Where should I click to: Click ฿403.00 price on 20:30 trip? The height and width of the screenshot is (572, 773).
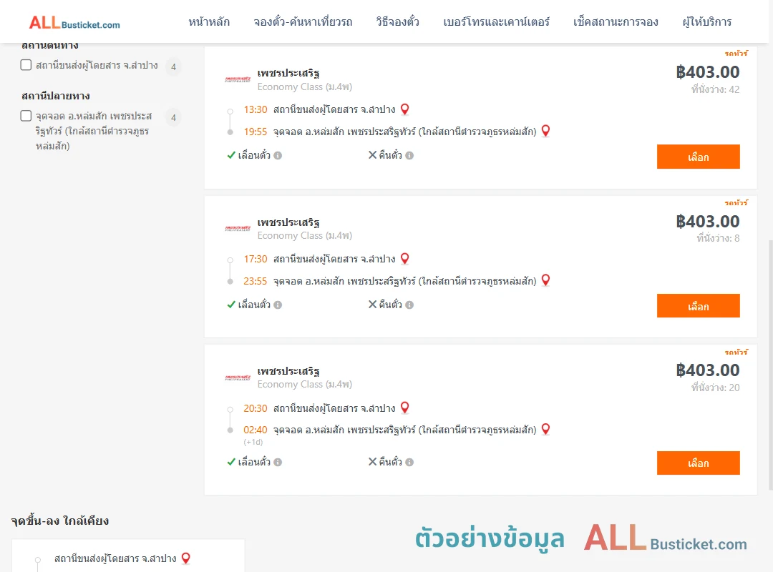[708, 370]
